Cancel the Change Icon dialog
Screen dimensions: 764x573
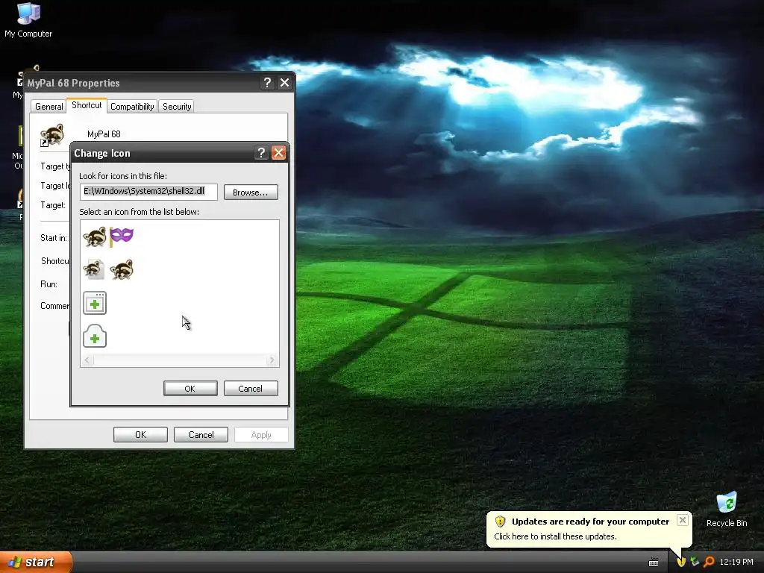pos(251,388)
